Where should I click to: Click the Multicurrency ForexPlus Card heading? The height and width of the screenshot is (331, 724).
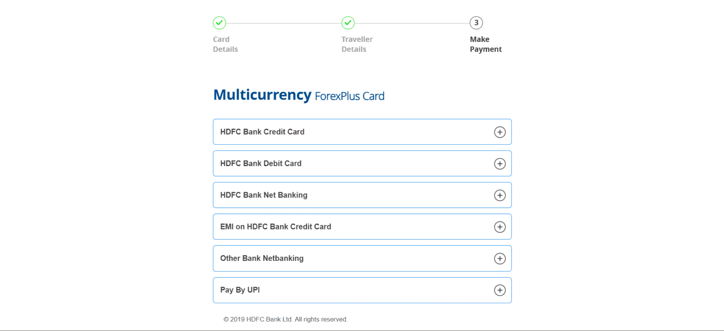[x=299, y=95]
